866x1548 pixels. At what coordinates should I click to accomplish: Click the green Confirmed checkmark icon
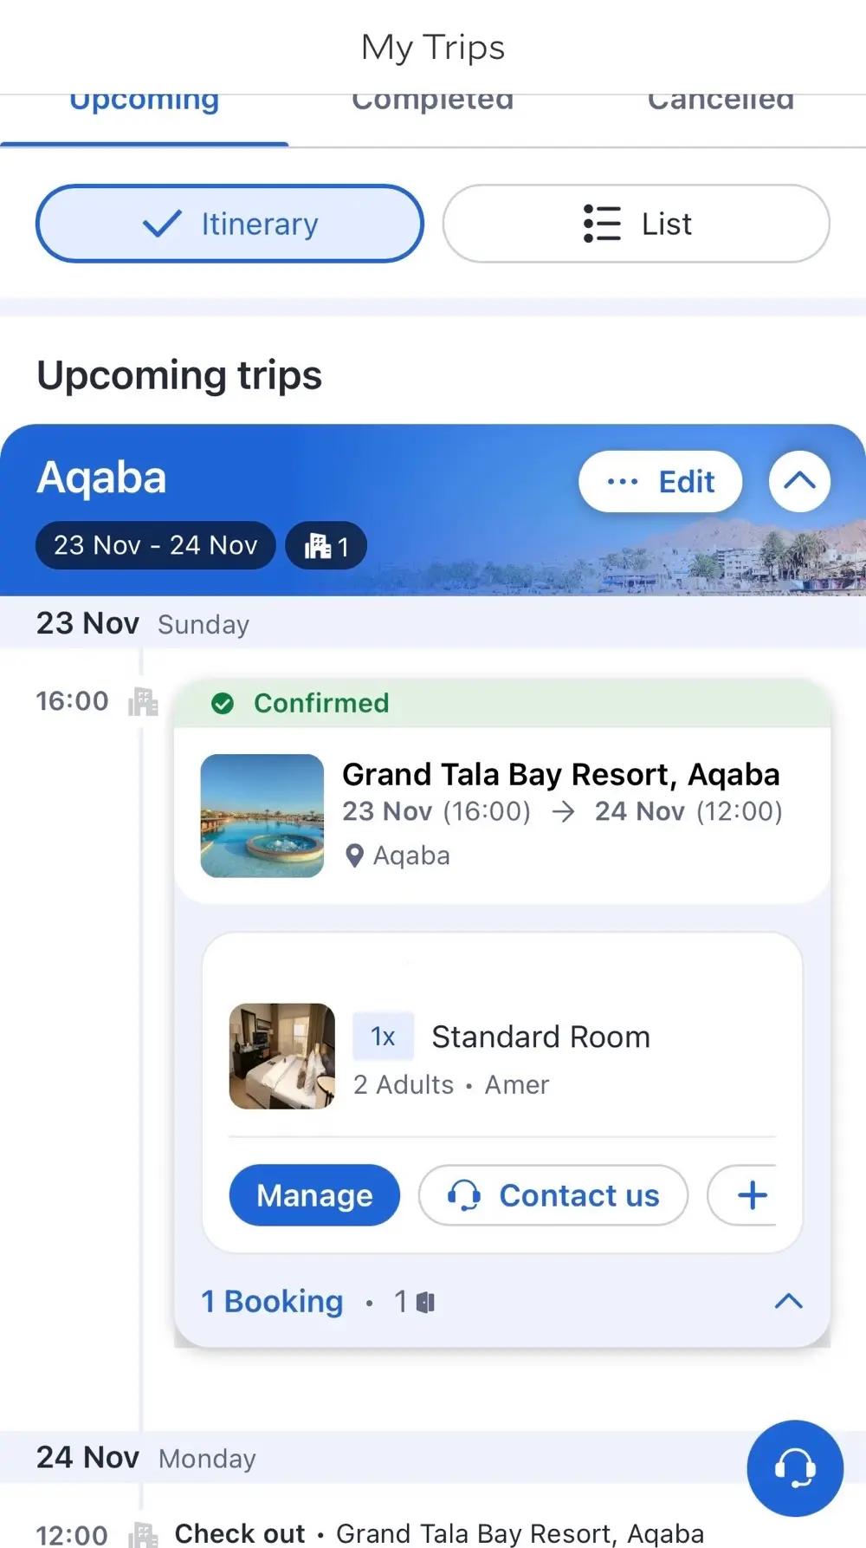(x=223, y=703)
